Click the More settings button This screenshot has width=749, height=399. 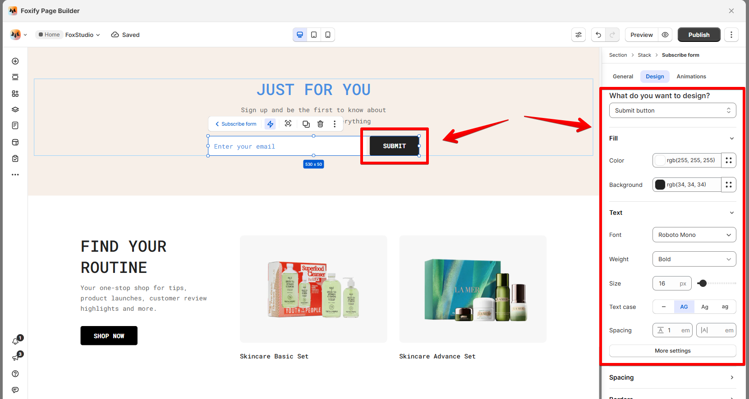tap(672, 351)
